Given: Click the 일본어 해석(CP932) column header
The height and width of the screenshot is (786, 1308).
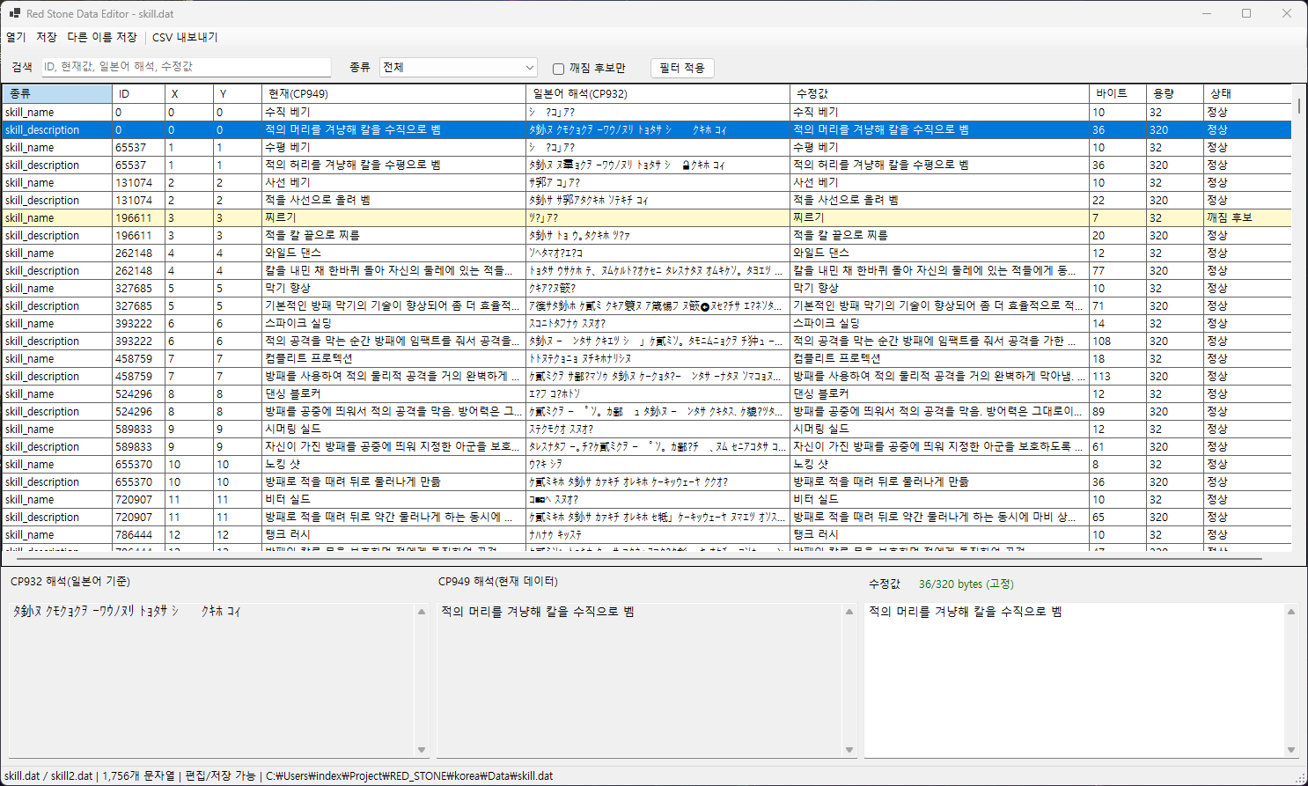Looking at the screenshot, I should click(658, 93).
